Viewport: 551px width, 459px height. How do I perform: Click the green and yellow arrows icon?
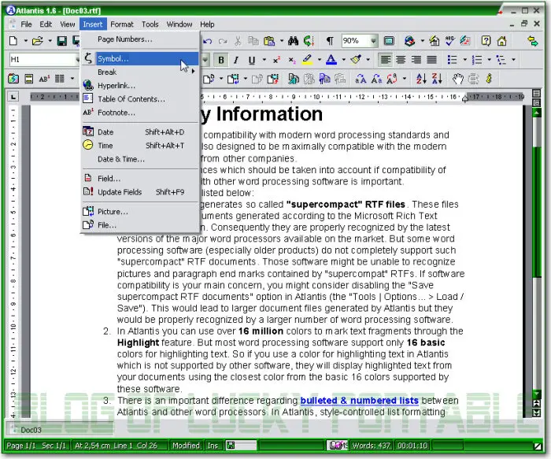[533, 41]
